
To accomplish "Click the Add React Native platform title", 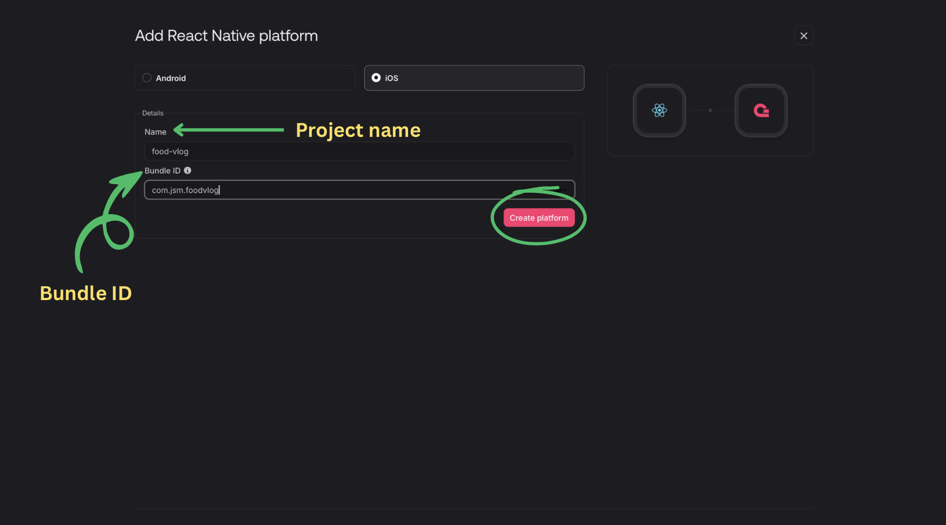I will (226, 35).
